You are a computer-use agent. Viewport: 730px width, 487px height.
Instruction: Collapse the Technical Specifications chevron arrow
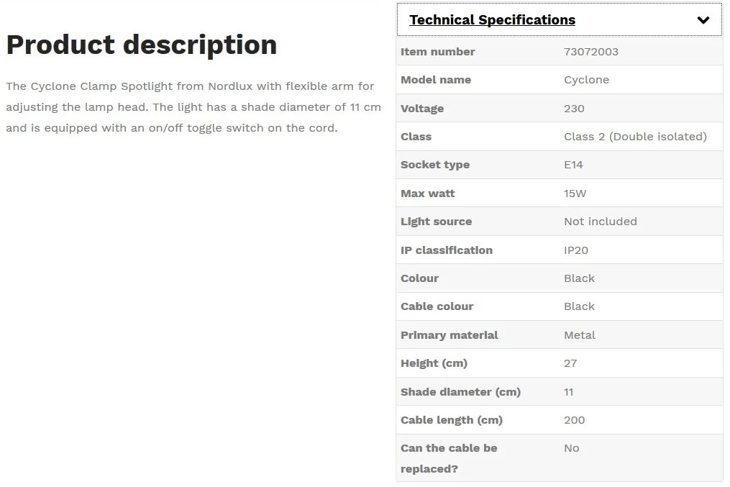click(x=703, y=20)
